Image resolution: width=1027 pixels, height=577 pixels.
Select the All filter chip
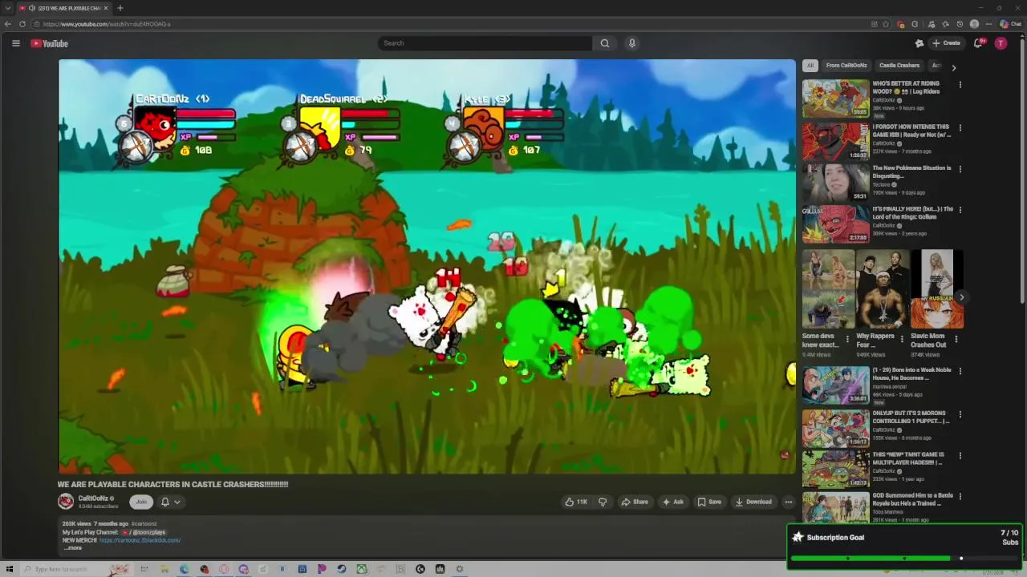point(810,66)
